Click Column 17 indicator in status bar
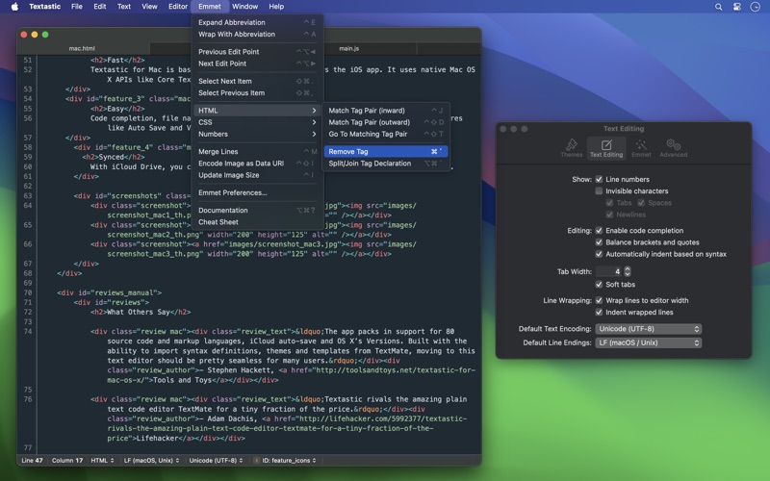Image resolution: width=770 pixels, height=481 pixels. click(x=67, y=461)
